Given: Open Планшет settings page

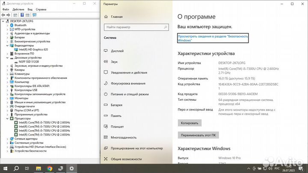Looking at the screenshot, I should [117, 127].
